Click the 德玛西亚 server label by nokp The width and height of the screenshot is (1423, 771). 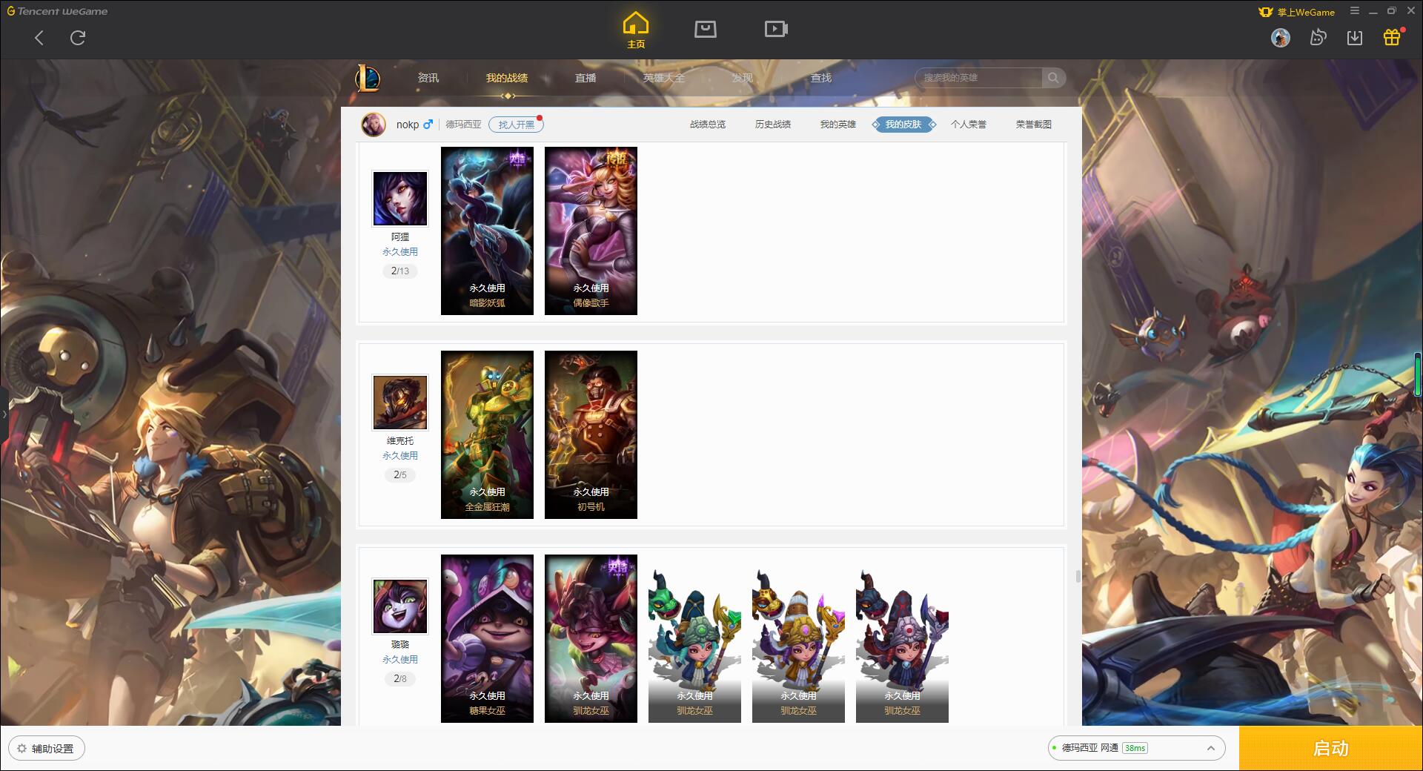click(x=463, y=125)
